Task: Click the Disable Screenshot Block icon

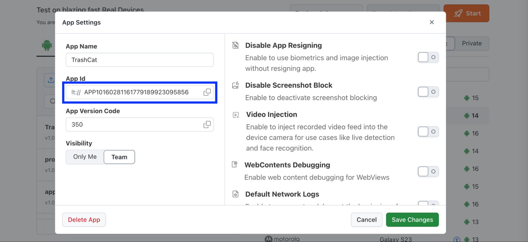Action: point(235,85)
